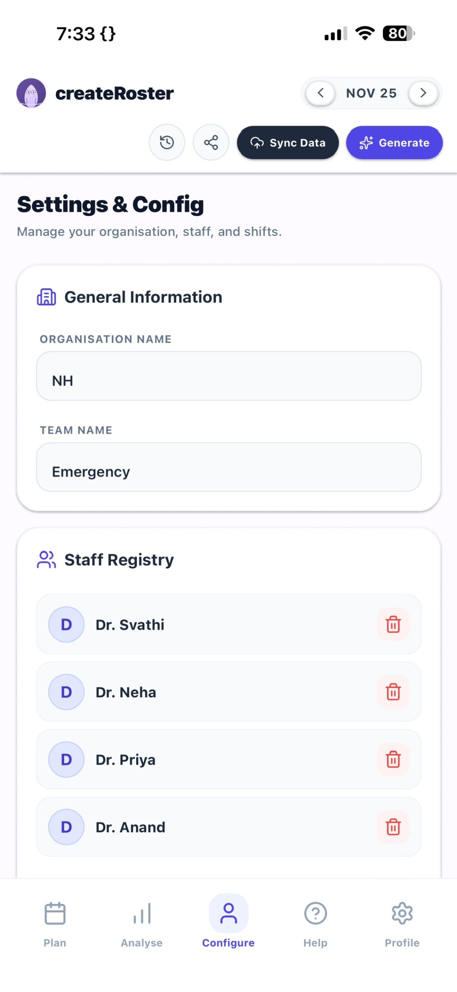The width and height of the screenshot is (457, 992).
Task: Remove Dr. Priya using trash icon
Action: pos(393,759)
